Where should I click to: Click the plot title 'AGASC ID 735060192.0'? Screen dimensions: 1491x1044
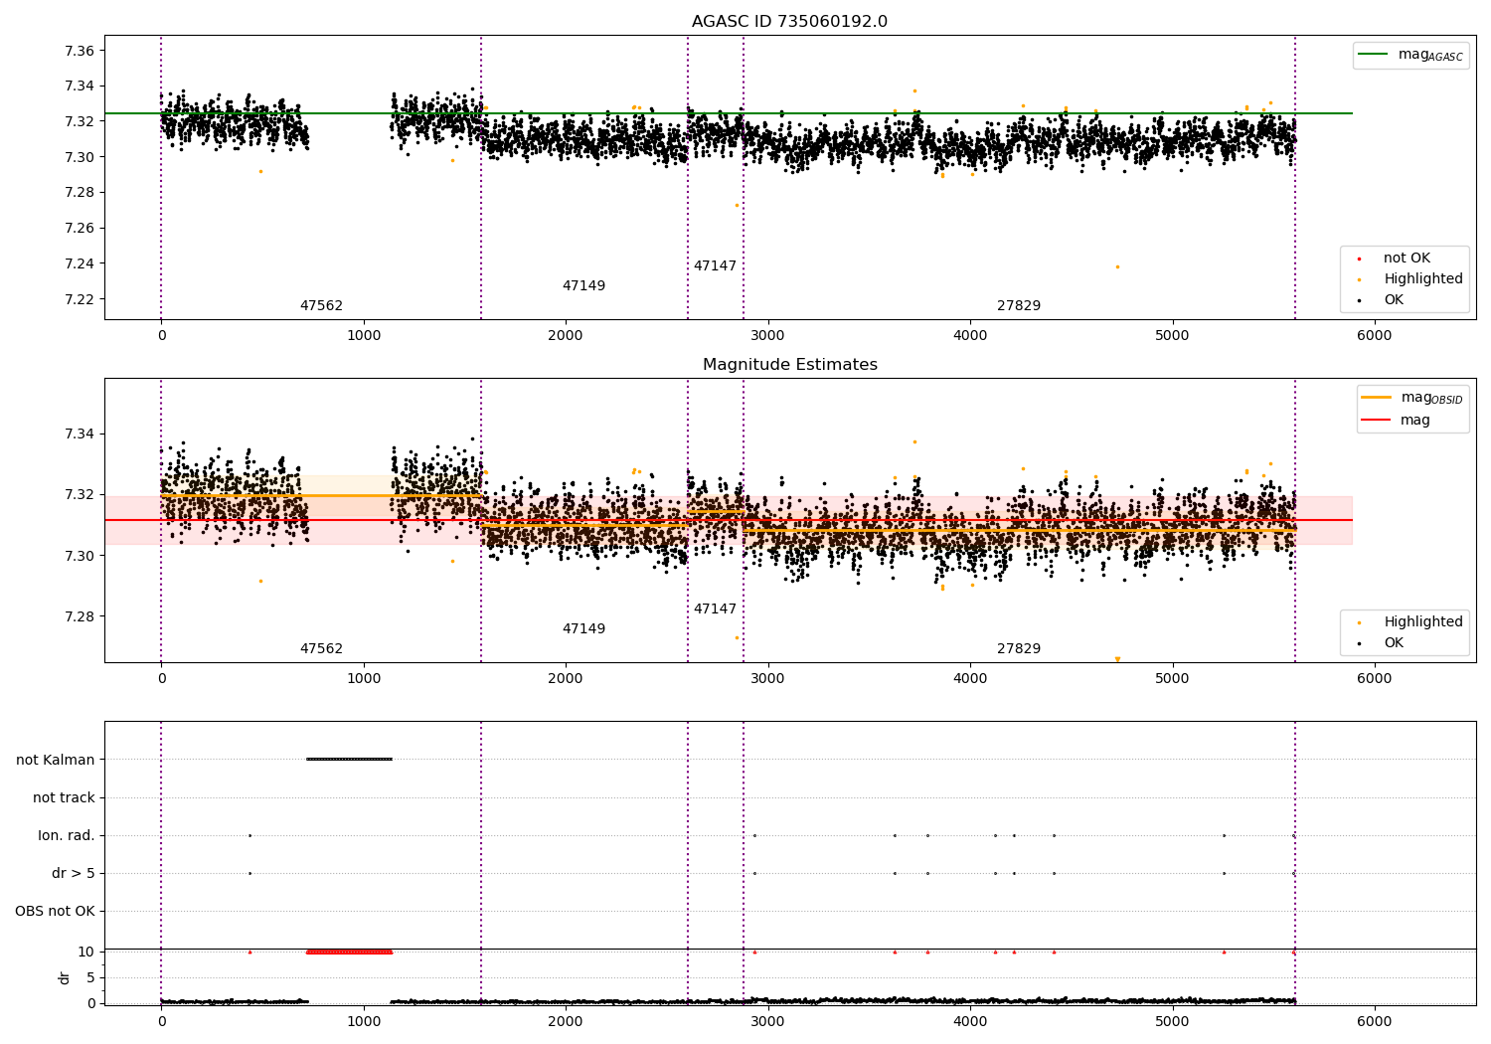click(x=789, y=22)
